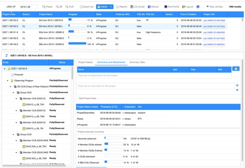
Task: Sort by the Status column in entity tree
Action: [x=61, y=62]
